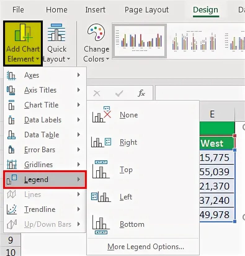Click the formula bar confirm checkmark icon

pos(119,94)
